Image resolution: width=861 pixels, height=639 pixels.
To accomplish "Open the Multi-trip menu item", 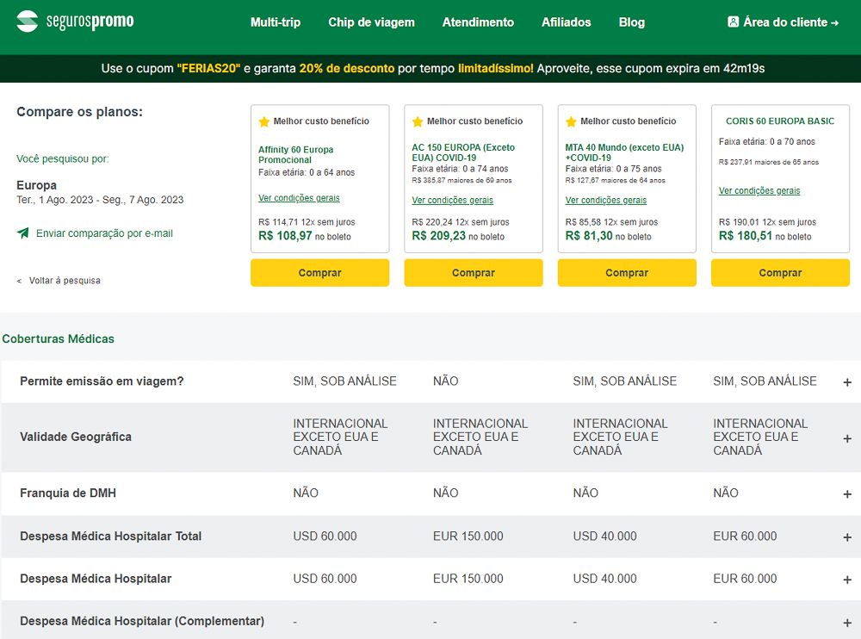I will click(276, 22).
